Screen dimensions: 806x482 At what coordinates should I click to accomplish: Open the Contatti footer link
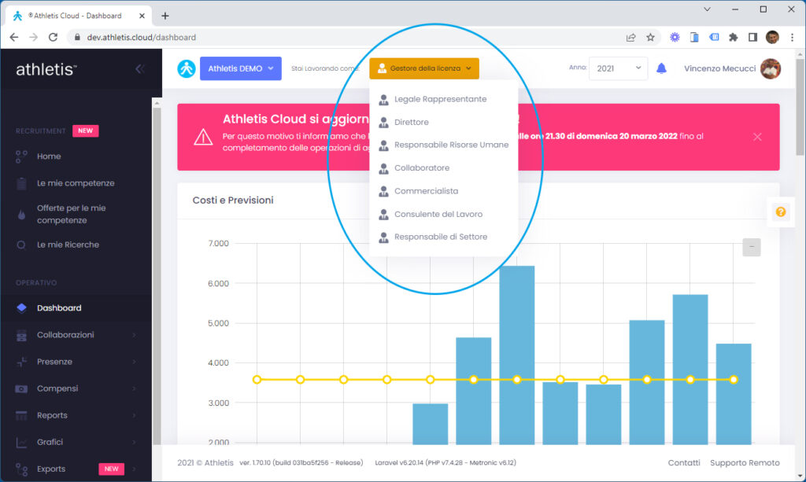[684, 463]
